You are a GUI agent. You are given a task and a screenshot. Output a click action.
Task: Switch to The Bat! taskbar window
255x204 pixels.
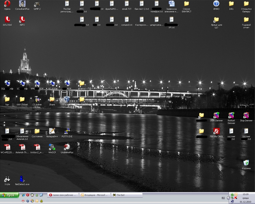(x=127, y=195)
